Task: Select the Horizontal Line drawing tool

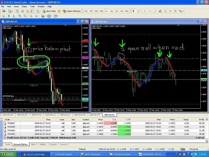Action: click(x=150, y=11)
